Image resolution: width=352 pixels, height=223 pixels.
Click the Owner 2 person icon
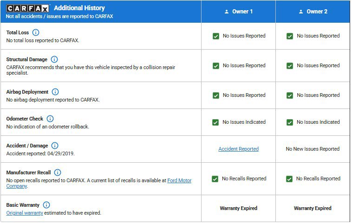pos(301,12)
